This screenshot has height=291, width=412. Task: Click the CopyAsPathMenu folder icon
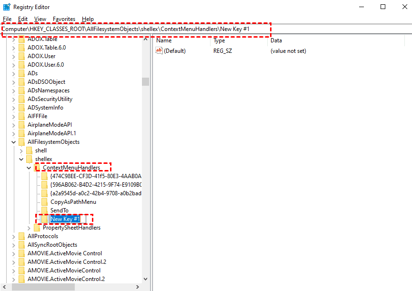45,201
